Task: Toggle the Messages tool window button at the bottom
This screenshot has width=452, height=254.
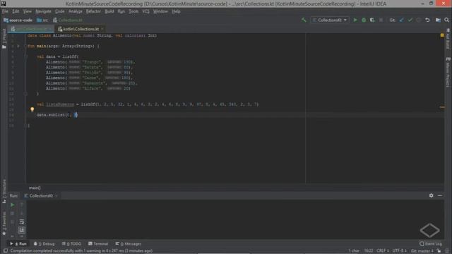Action: pos(129,243)
